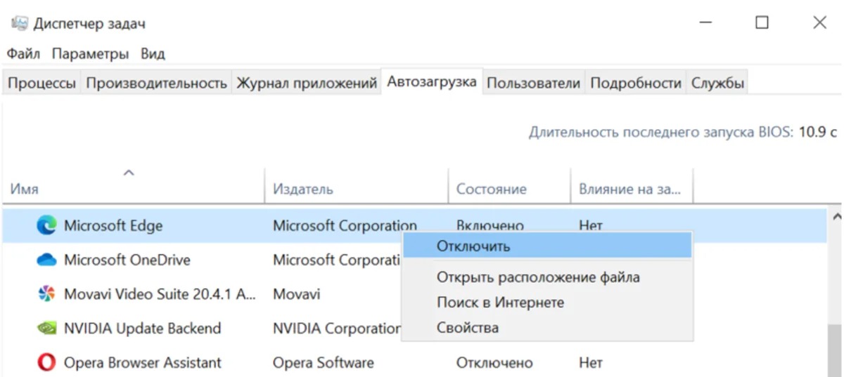Switch to the Производительность tab
The image size is (844, 377).
[156, 83]
